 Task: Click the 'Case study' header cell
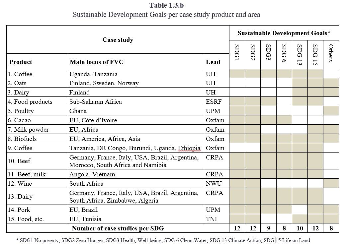click(x=118, y=40)
